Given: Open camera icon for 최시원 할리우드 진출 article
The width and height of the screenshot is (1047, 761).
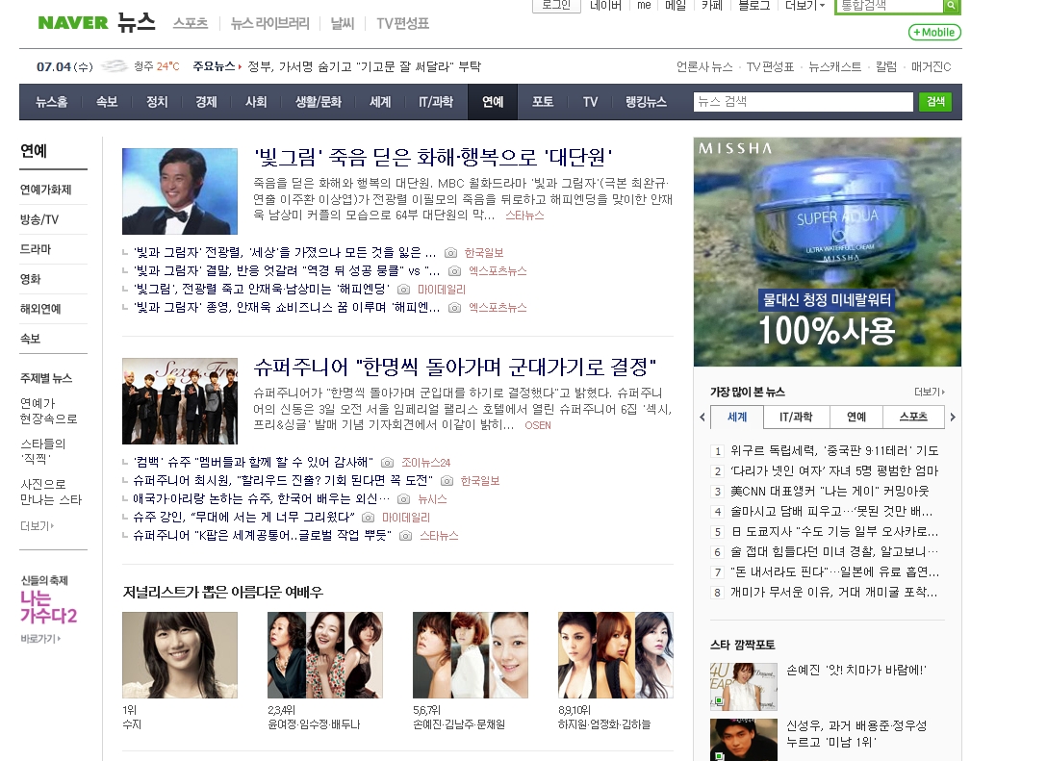Looking at the screenshot, I should (447, 481).
